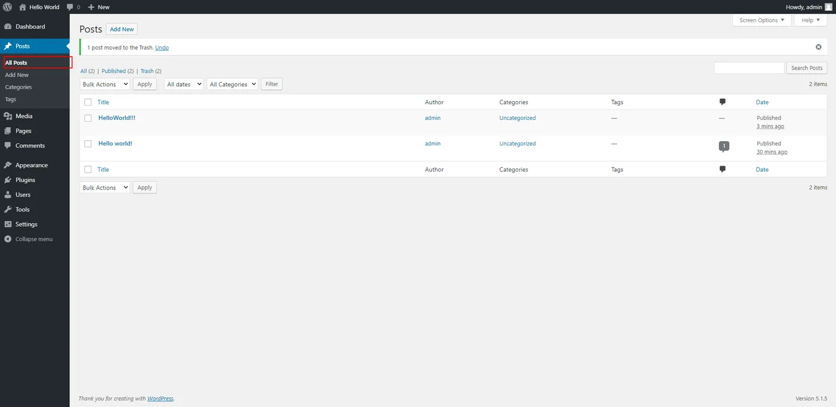This screenshot has width=836, height=407.
Task: Click the search posts text field
Action: [x=749, y=68]
